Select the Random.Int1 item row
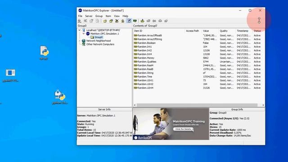The width and height of the screenshot is (288, 162). 199,47
